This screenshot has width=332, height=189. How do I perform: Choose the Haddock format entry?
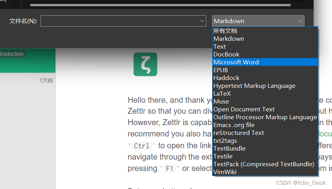(265, 78)
